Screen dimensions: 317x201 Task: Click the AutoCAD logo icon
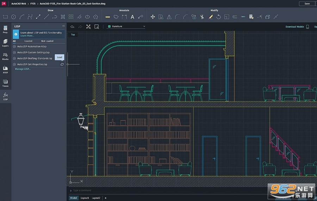(4, 4)
